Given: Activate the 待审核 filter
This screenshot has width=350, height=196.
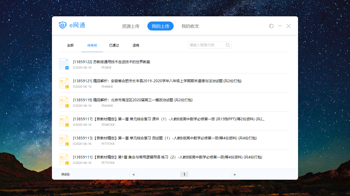Looking at the screenshot, I should (x=92, y=45).
